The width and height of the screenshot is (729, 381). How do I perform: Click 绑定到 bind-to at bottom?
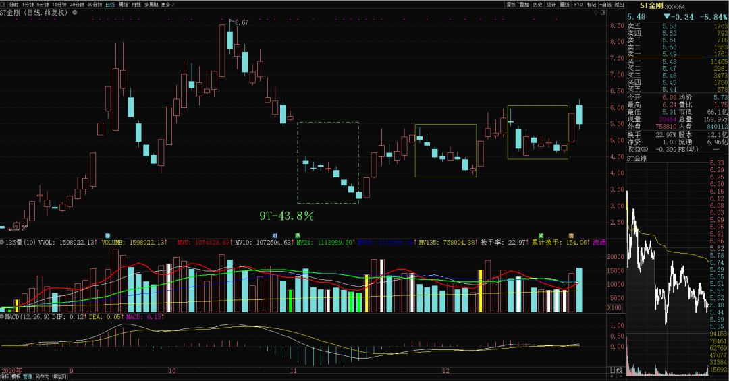pyautogui.click(x=59, y=377)
